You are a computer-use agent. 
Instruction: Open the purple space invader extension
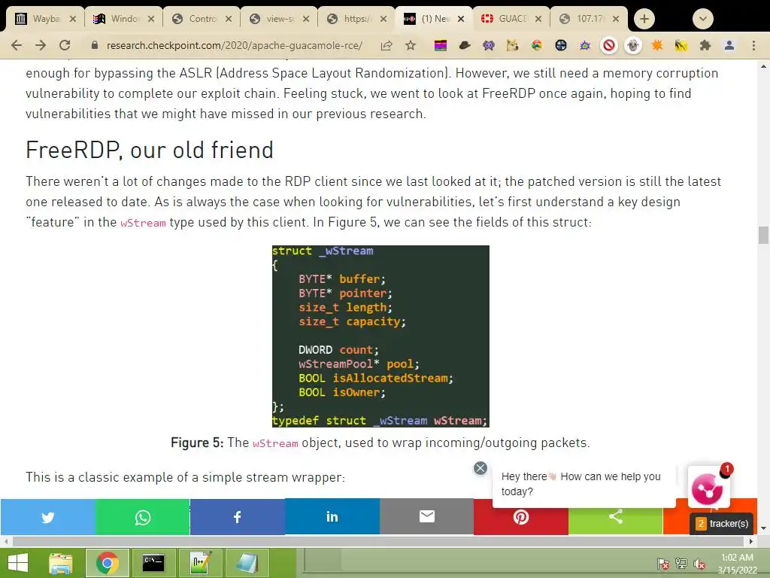tap(489, 46)
